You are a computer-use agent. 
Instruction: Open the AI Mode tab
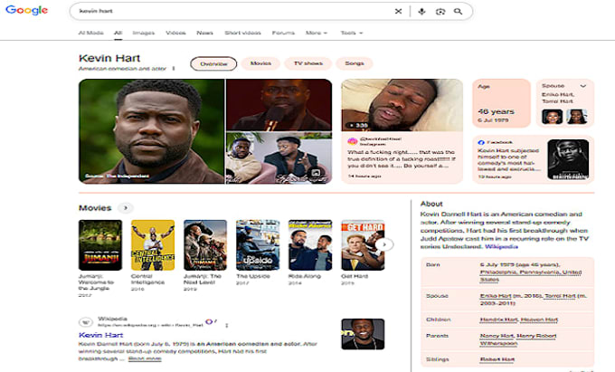[90, 33]
